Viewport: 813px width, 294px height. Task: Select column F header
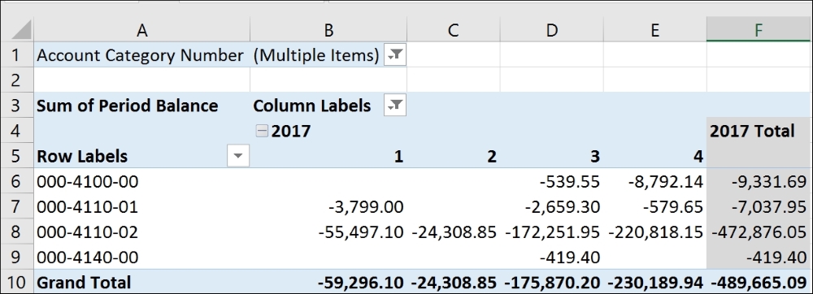759,31
